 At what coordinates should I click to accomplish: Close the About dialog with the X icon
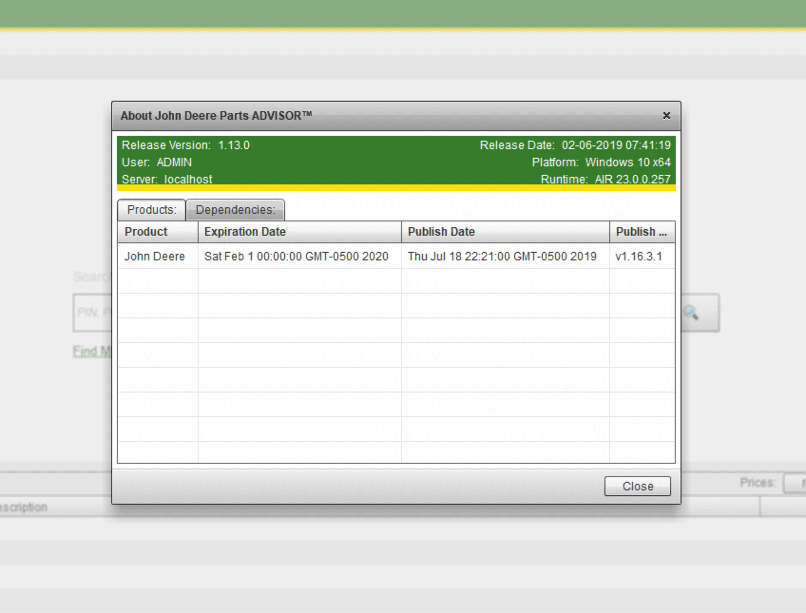tap(666, 115)
